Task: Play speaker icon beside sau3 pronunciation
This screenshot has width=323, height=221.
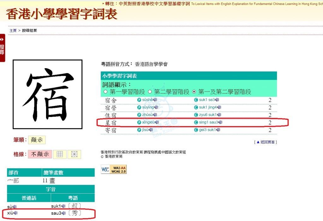Action: click(64, 213)
